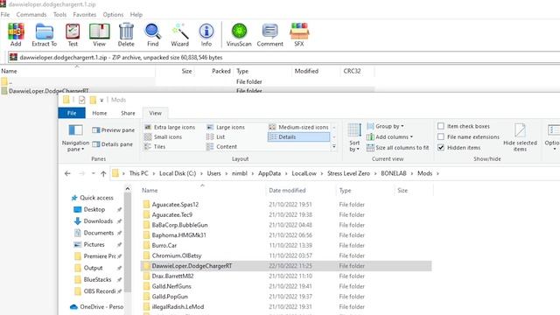The image size is (560, 315).
Task: Open the Add columns dropdown
Action: coord(389,136)
